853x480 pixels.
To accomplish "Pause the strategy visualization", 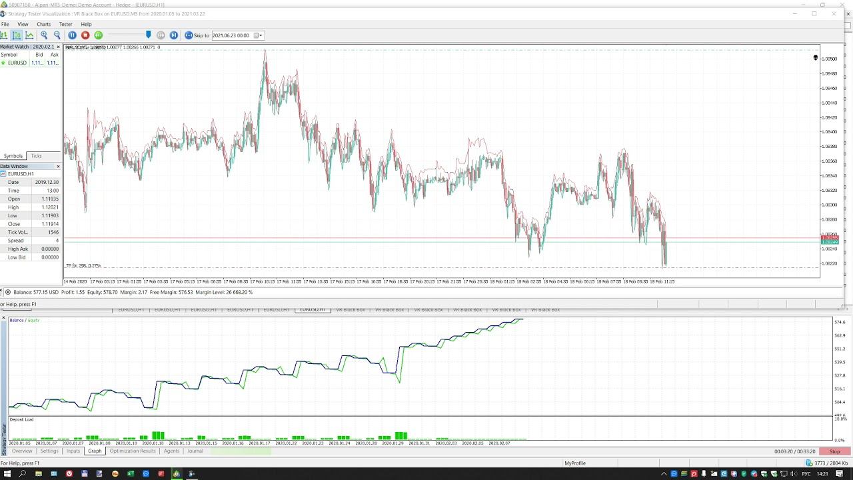I will [73, 35].
